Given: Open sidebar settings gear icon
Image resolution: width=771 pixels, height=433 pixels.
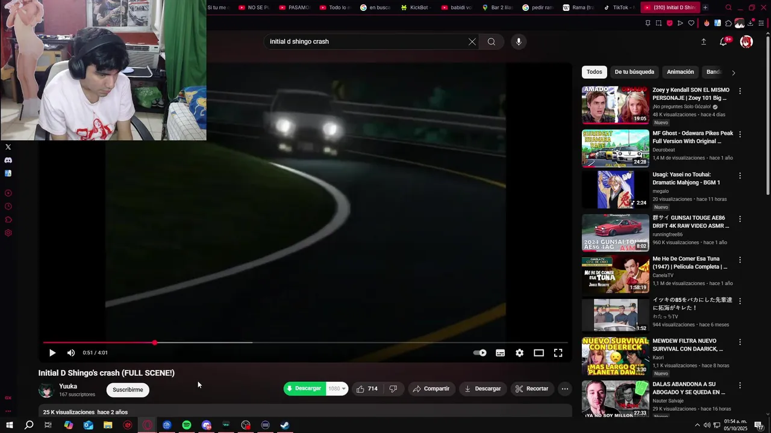Looking at the screenshot, I should coord(8,233).
